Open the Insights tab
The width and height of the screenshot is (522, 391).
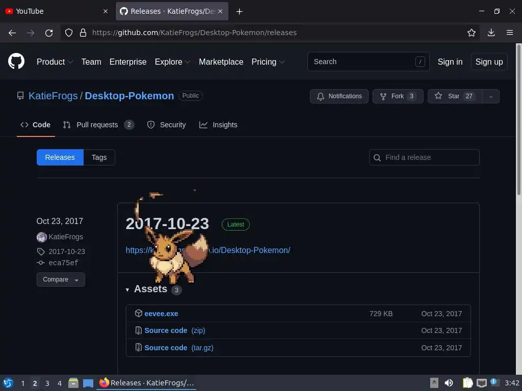pyautogui.click(x=218, y=125)
